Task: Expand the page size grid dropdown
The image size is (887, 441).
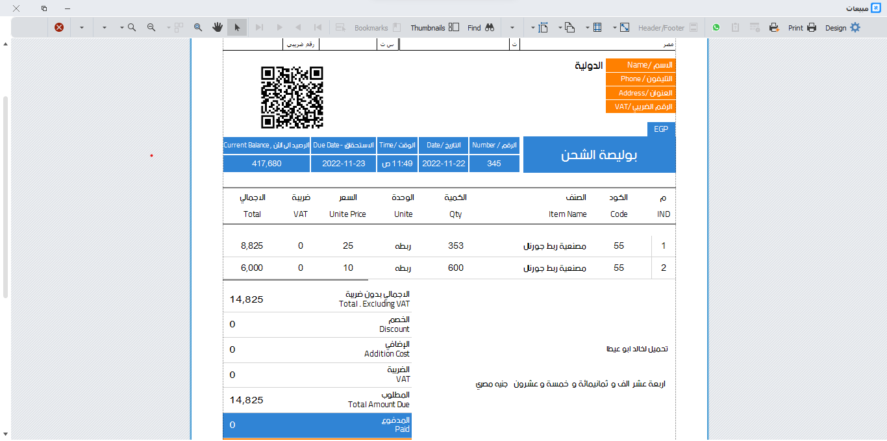Action: click(x=588, y=28)
